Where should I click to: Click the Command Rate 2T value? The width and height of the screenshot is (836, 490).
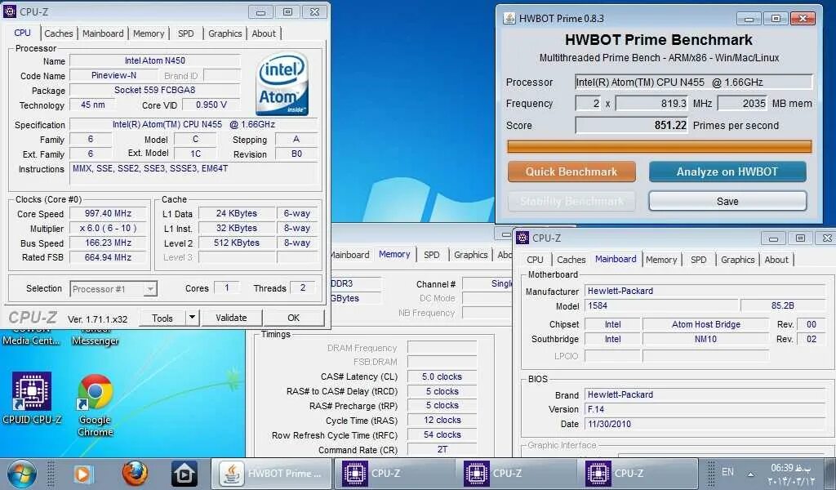(x=442, y=449)
